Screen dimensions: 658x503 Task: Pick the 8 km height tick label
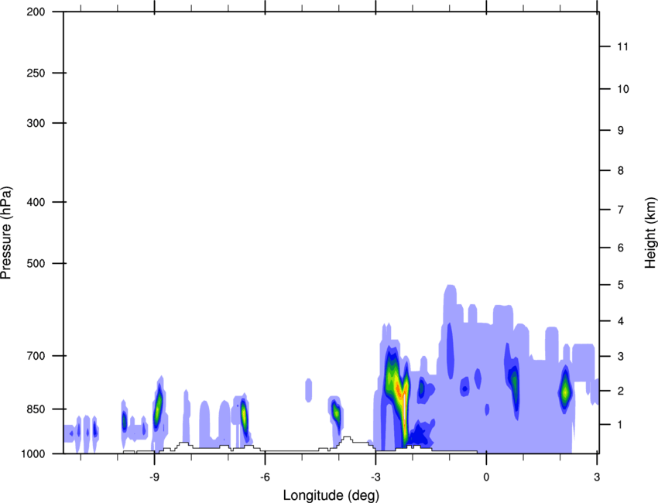pos(621,170)
